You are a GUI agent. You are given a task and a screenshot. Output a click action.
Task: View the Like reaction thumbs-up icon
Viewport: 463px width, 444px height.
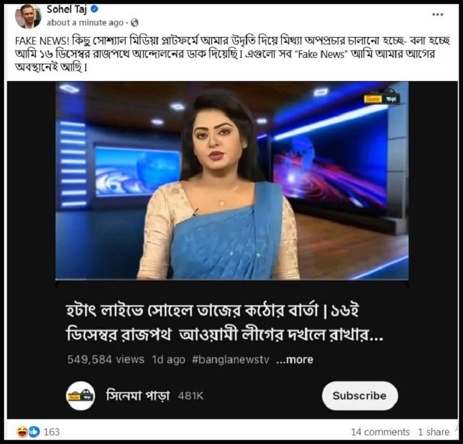[34, 432]
